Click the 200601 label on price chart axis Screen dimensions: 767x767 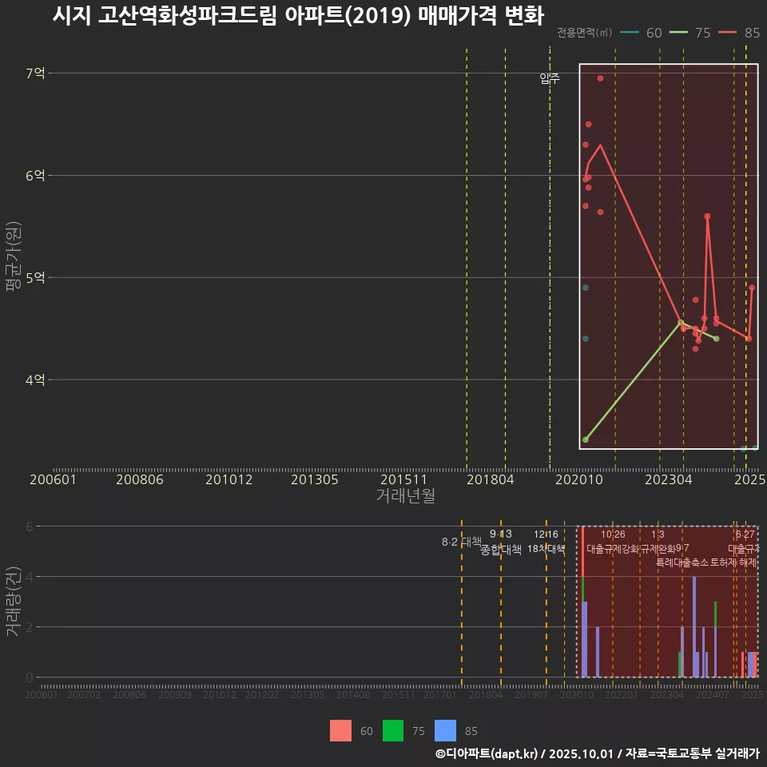pos(53,479)
